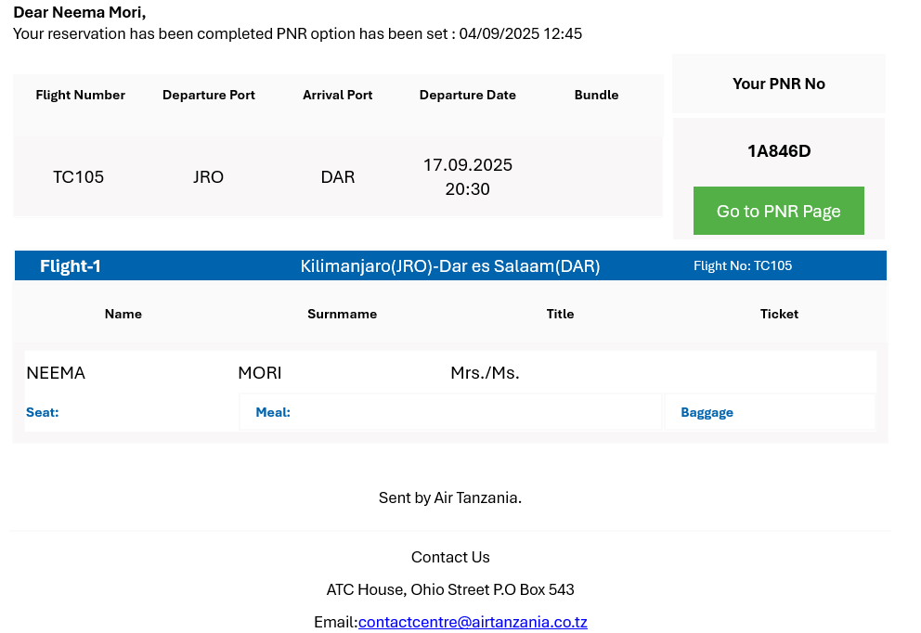Click the Departure Port column header

208,95
